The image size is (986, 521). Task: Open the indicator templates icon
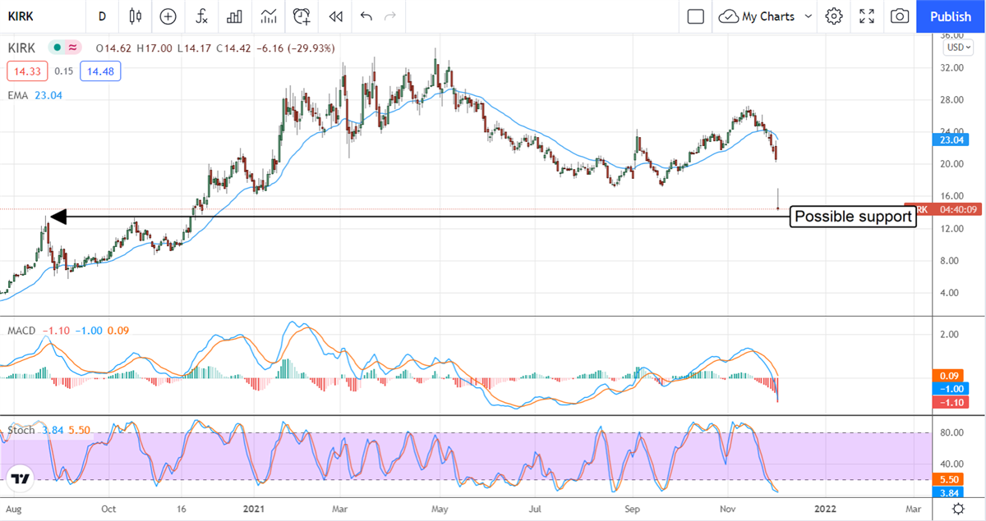(x=268, y=16)
